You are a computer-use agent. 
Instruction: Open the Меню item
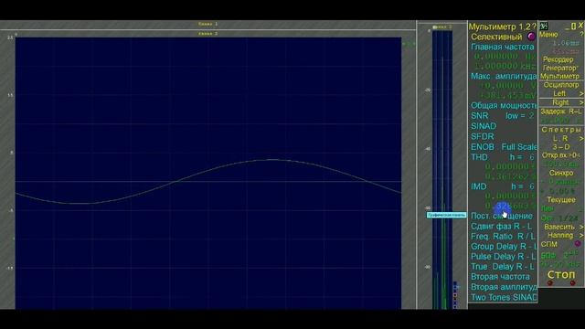(548, 35)
